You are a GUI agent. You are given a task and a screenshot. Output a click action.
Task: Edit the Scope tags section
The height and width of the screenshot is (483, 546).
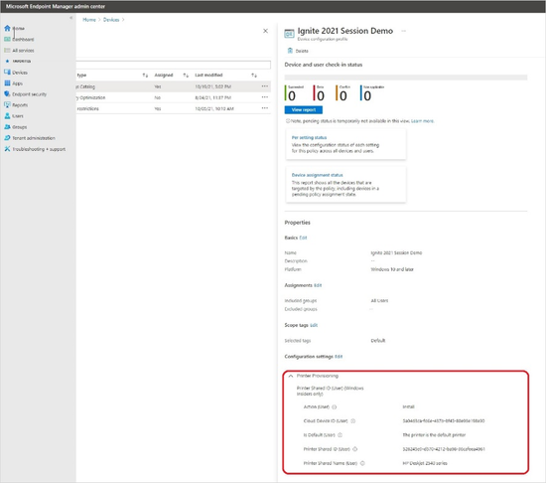[x=314, y=325]
